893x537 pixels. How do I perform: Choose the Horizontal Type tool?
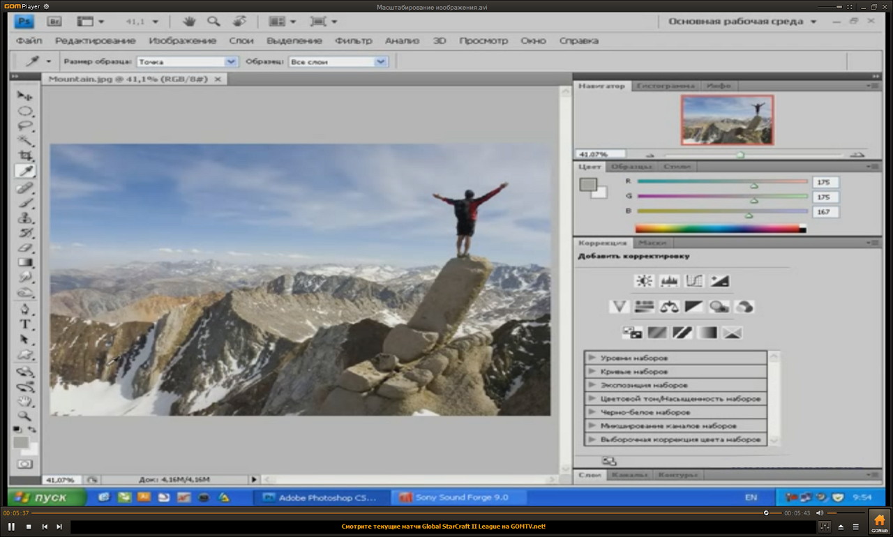pyautogui.click(x=25, y=324)
